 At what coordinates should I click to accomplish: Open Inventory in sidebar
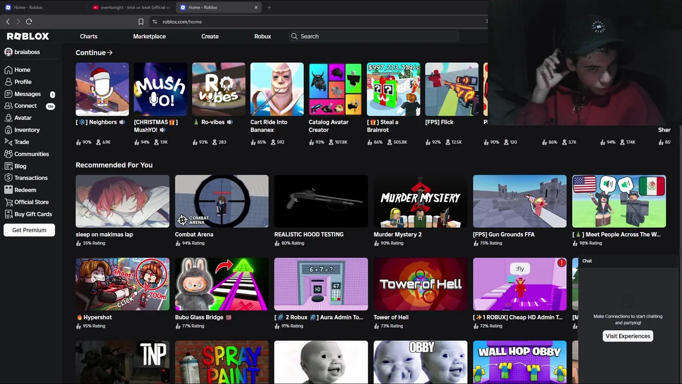[x=22, y=130]
